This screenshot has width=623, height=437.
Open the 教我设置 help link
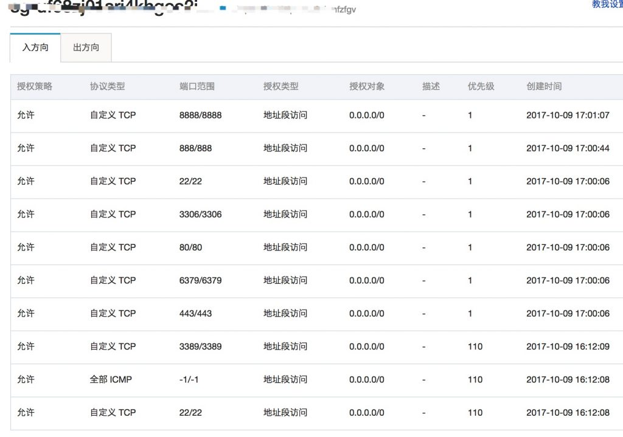pyautogui.click(x=607, y=4)
